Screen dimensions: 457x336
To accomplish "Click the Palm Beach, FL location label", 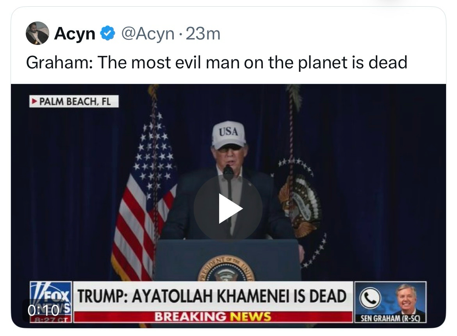I will pos(75,102).
